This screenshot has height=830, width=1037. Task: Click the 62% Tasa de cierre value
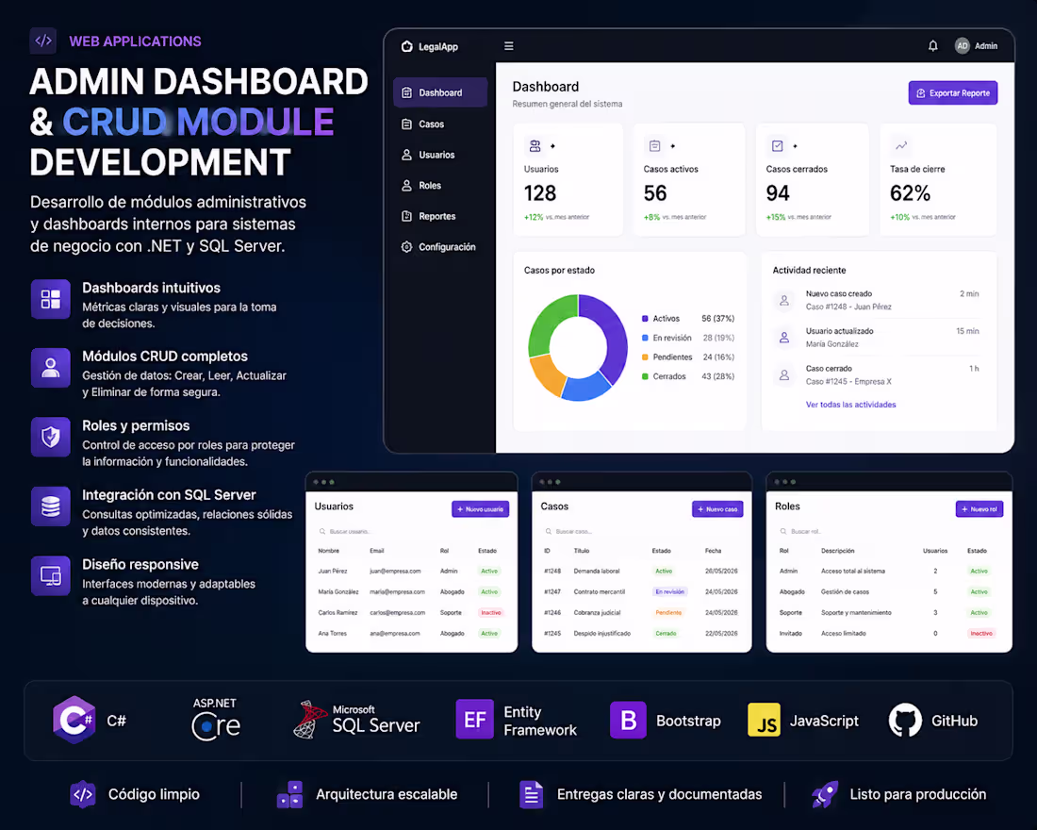click(910, 193)
